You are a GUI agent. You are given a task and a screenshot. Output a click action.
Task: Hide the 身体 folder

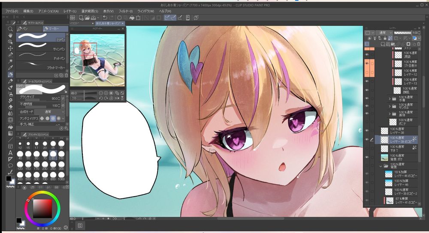[x=367, y=114]
